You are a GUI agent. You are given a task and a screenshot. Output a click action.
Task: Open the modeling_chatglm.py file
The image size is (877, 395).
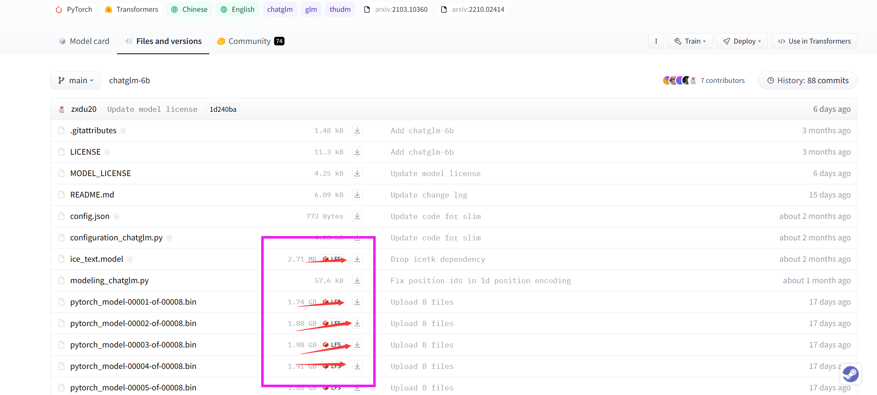click(109, 280)
